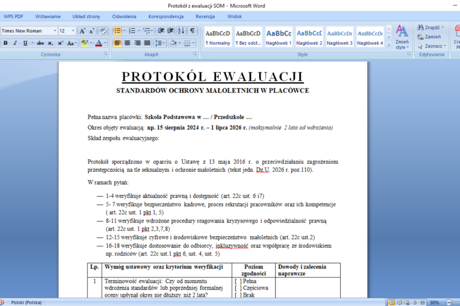Open the font size dropdown
This screenshot has height=306, width=460.
[73, 31]
